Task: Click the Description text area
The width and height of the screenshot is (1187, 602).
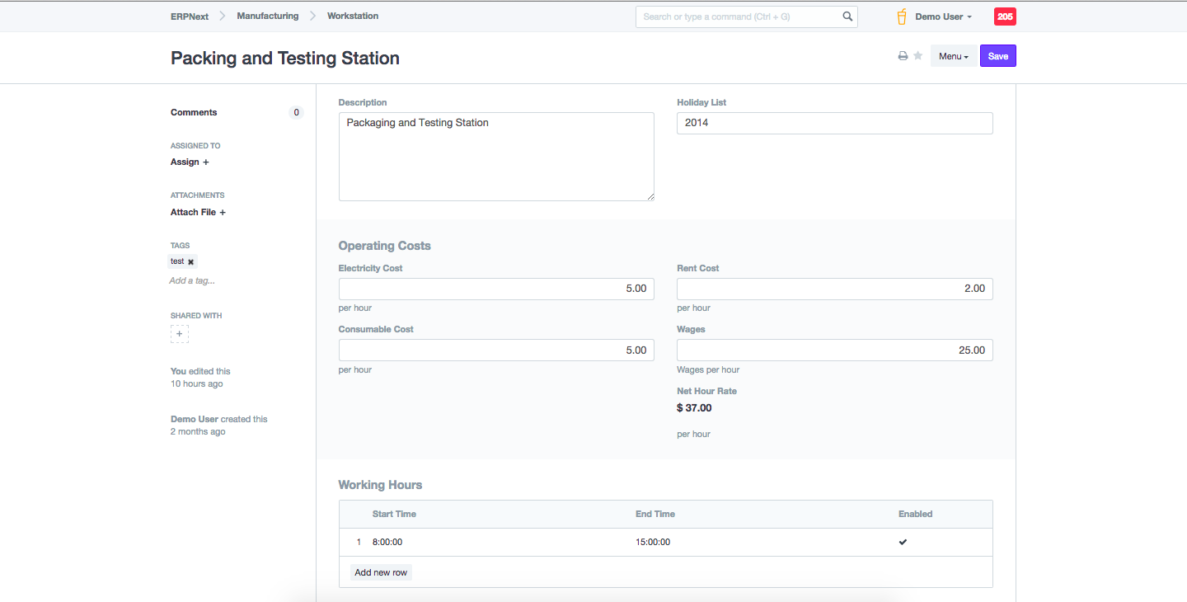Action: [496, 157]
